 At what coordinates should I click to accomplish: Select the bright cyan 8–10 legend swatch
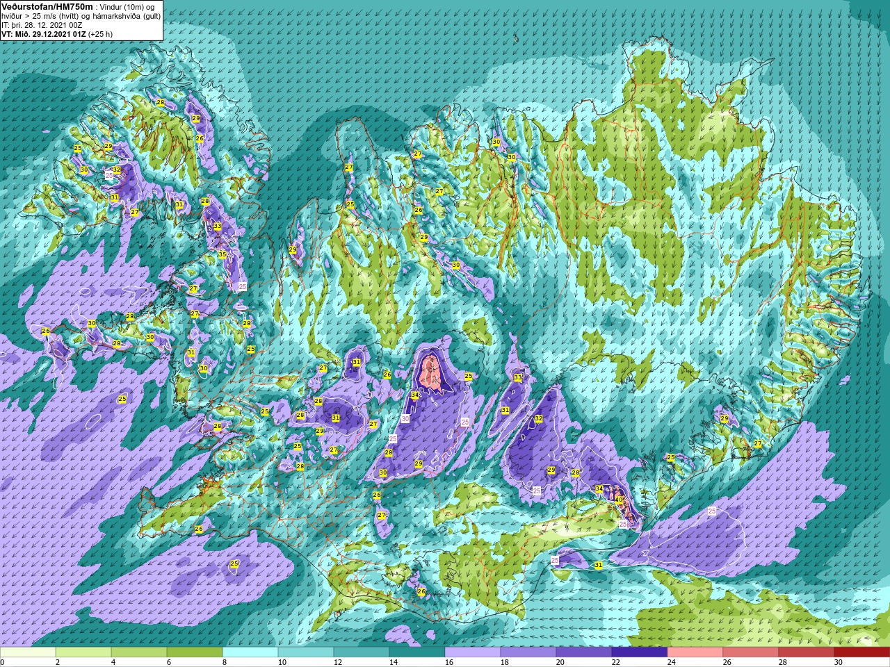pyautogui.click(x=250, y=652)
